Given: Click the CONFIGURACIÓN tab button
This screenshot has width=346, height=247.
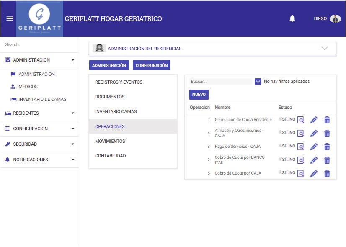Looking at the screenshot, I should pyautogui.click(x=152, y=65).
